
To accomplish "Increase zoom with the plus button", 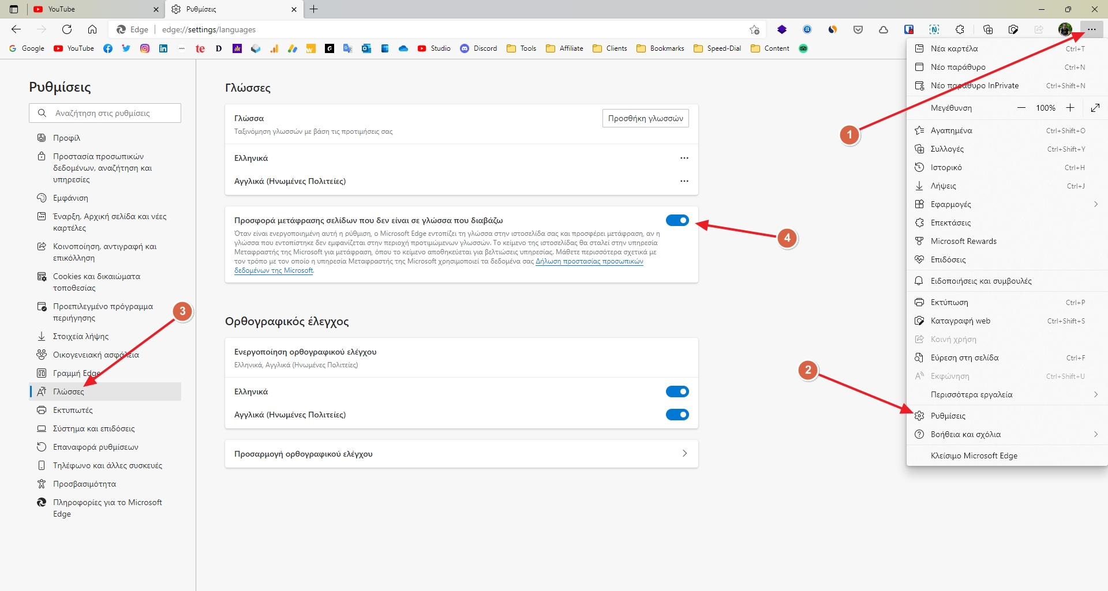I will tap(1070, 108).
